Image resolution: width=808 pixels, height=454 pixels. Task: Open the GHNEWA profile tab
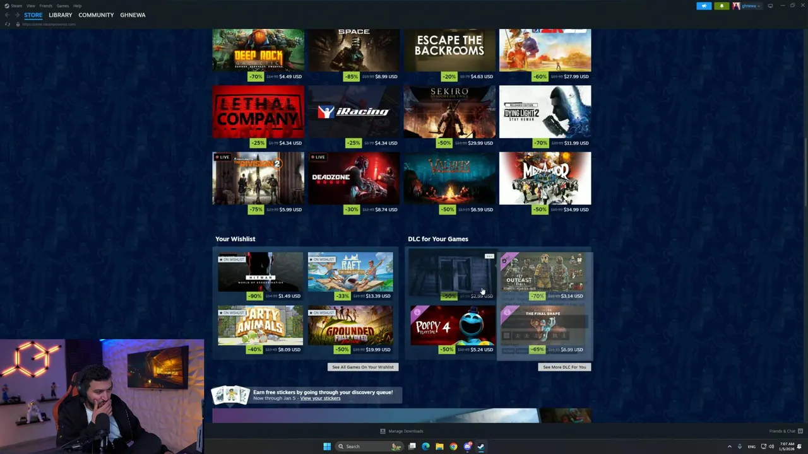pos(133,15)
